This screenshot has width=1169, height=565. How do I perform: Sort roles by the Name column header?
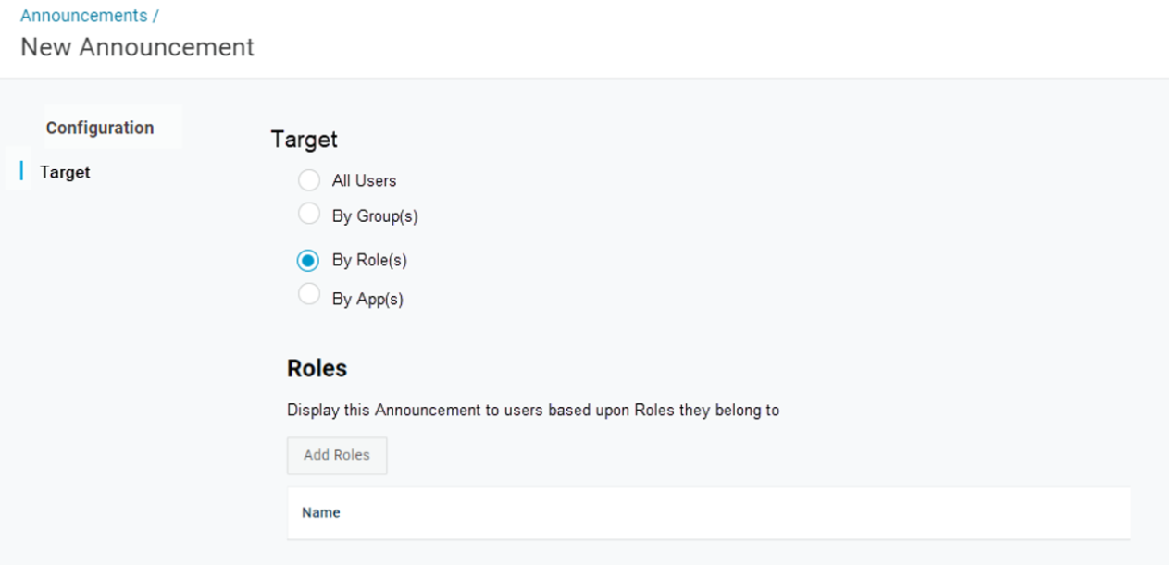[321, 512]
